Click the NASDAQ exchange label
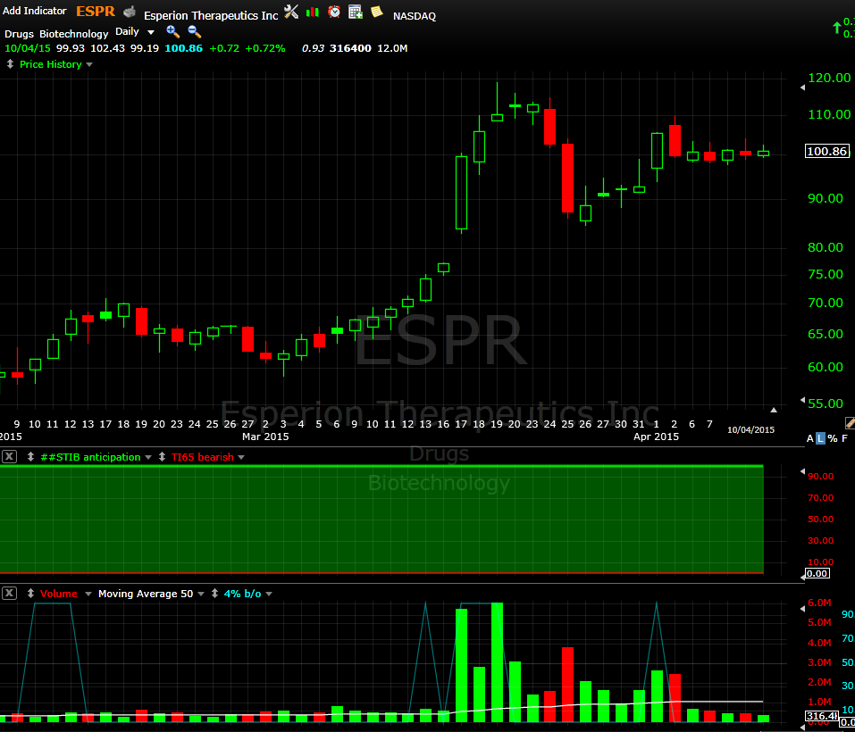 click(415, 16)
